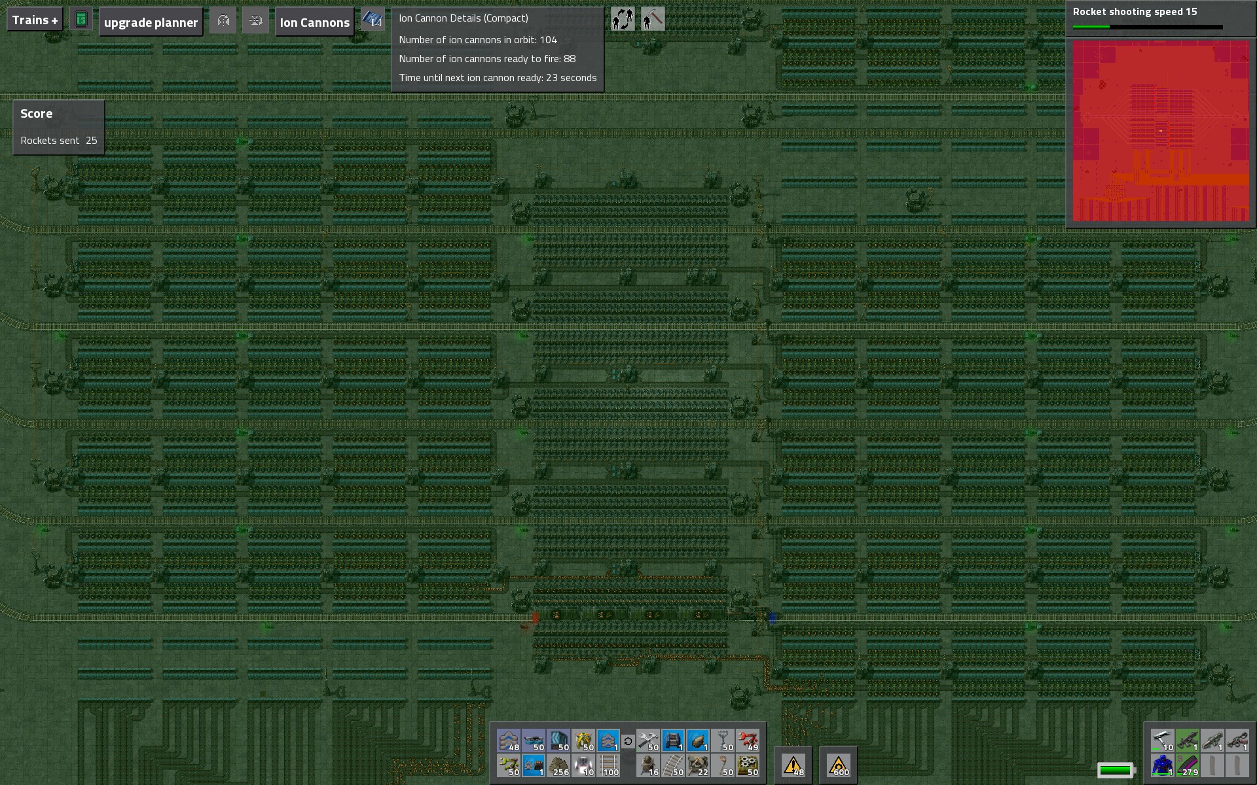
Task: Select the rocket launcher weapon slot
Action: point(1212,741)
